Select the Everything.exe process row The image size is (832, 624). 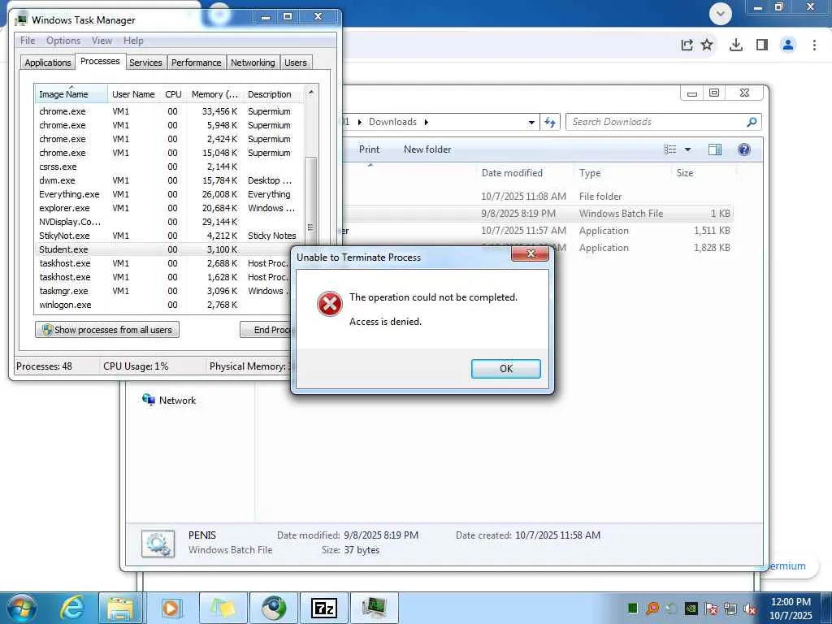click(169, 194)
